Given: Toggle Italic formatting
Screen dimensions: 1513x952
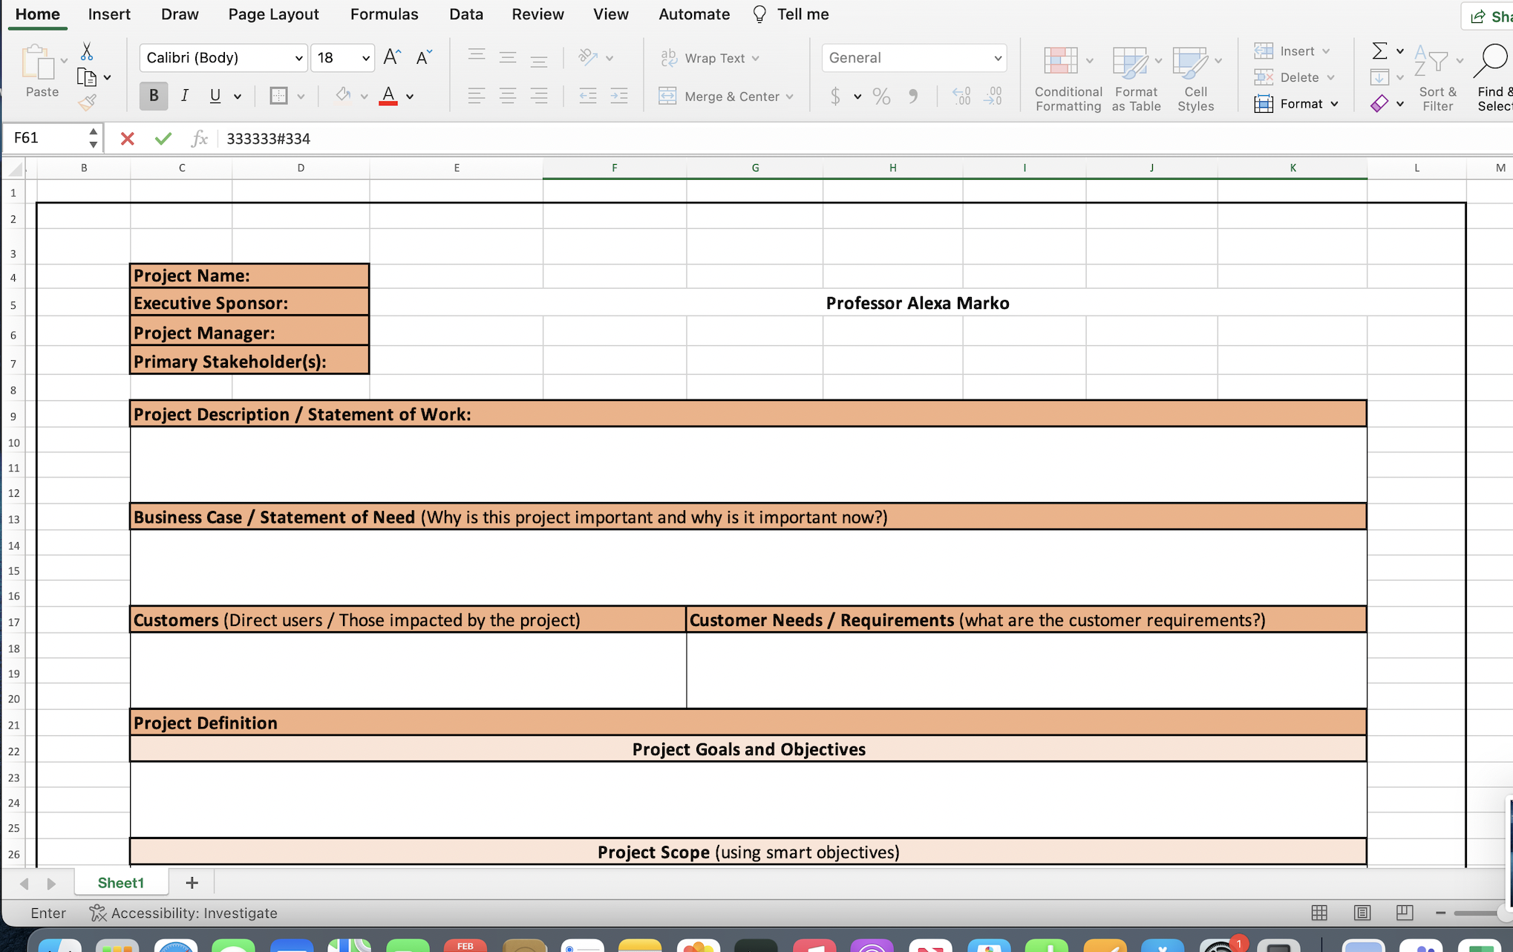Looking at the screenshot, I should pos(185,96).
